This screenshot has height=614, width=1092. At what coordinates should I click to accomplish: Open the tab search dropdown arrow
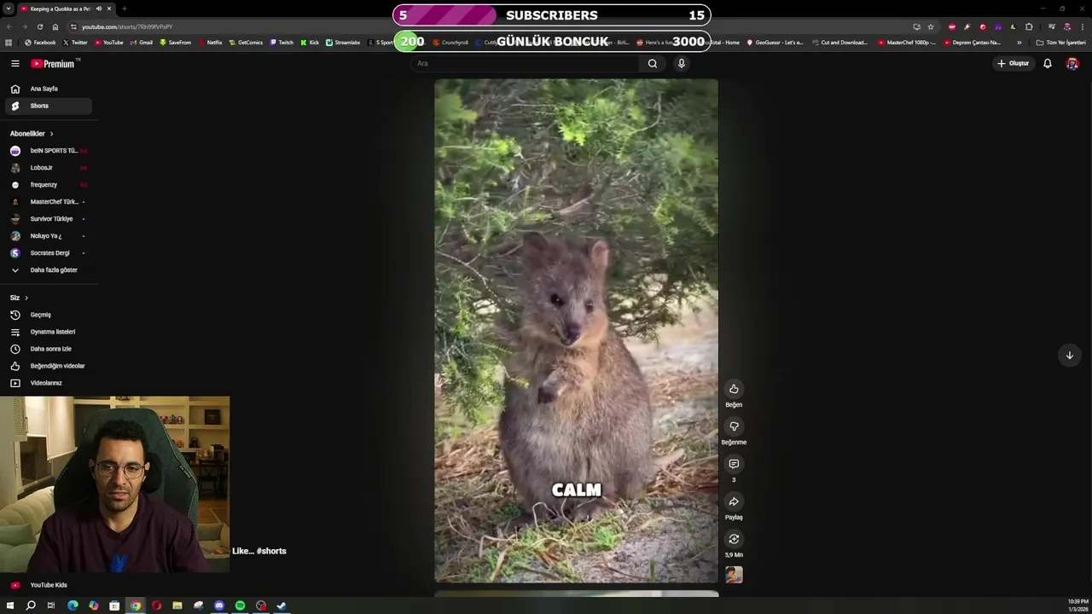pos(9,9)
